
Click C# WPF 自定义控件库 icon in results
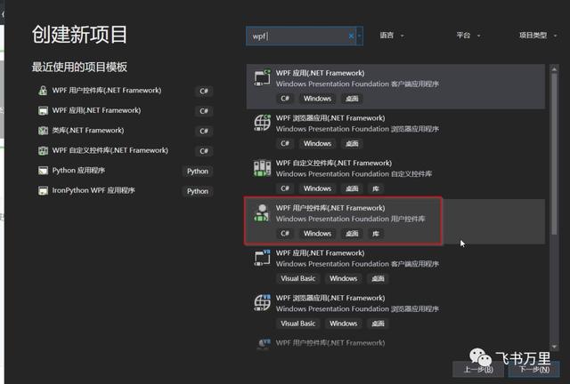click(263, 168)
